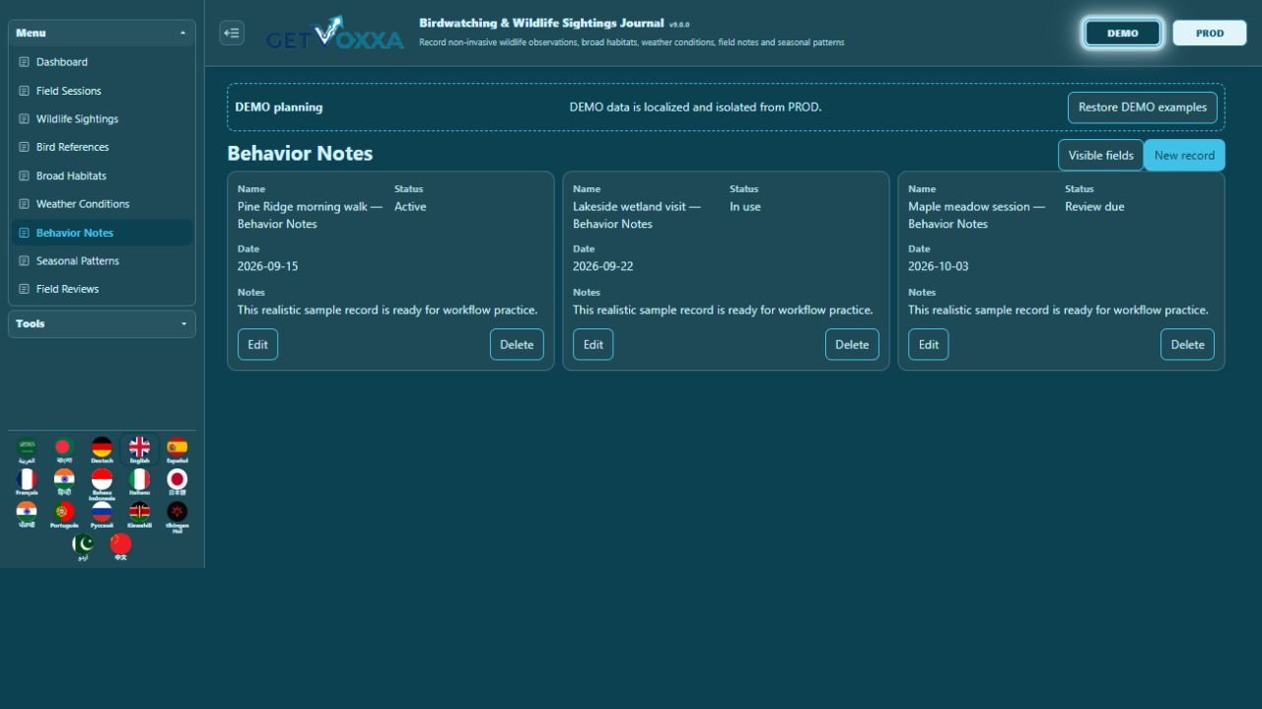Choose the Español language flag
This screenshot has width=1262, height=709.
(x=176, y=448)
